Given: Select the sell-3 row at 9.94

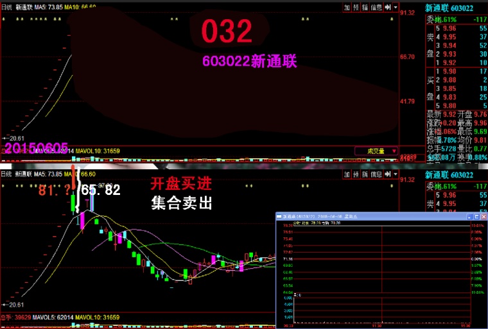Looking at the screenshot, I should tap(461, 46).
